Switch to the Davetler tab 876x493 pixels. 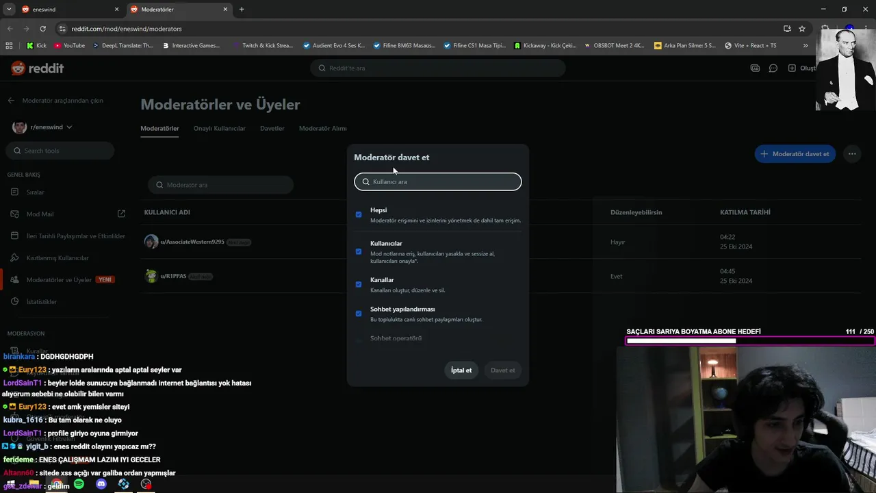coord(272,128)
